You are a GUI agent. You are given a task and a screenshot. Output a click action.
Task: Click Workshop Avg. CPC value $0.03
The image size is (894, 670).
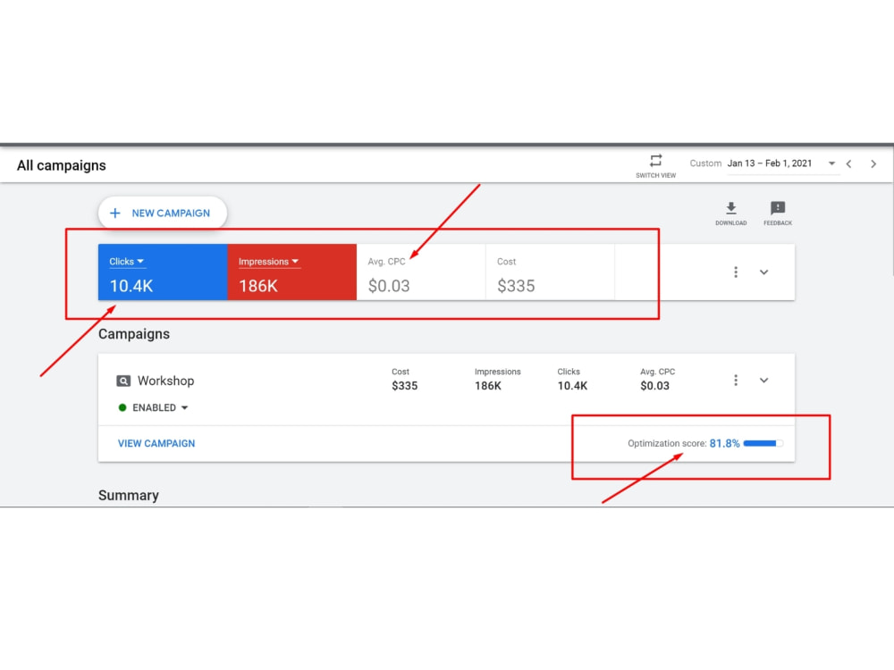pos(654,386)
